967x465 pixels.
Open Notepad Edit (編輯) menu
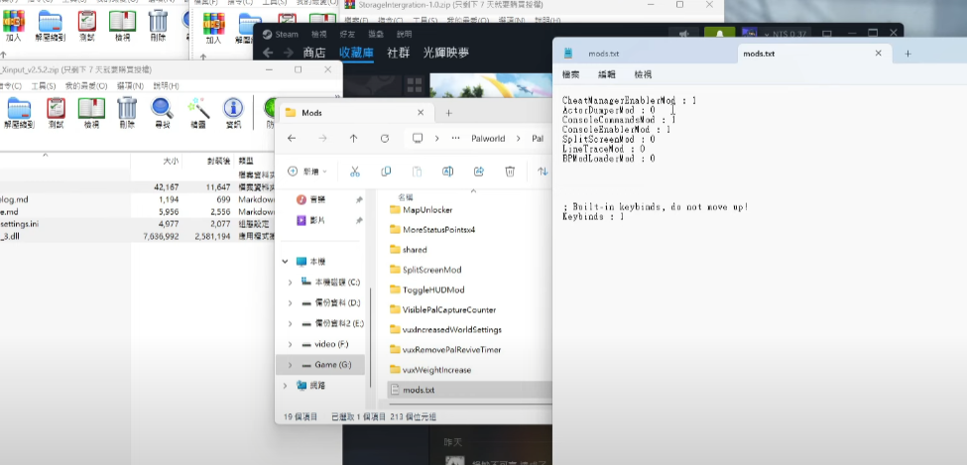tap(607, 74)
